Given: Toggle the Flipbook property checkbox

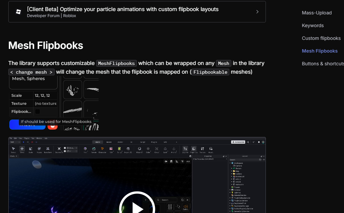Looking at the screenshot, I should (x=37, y=112).
